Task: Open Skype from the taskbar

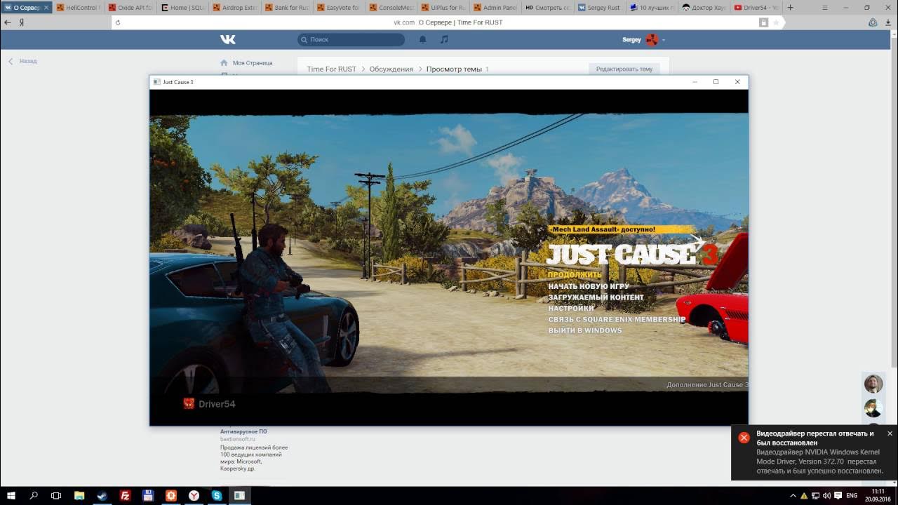Action: click(217, 495)
